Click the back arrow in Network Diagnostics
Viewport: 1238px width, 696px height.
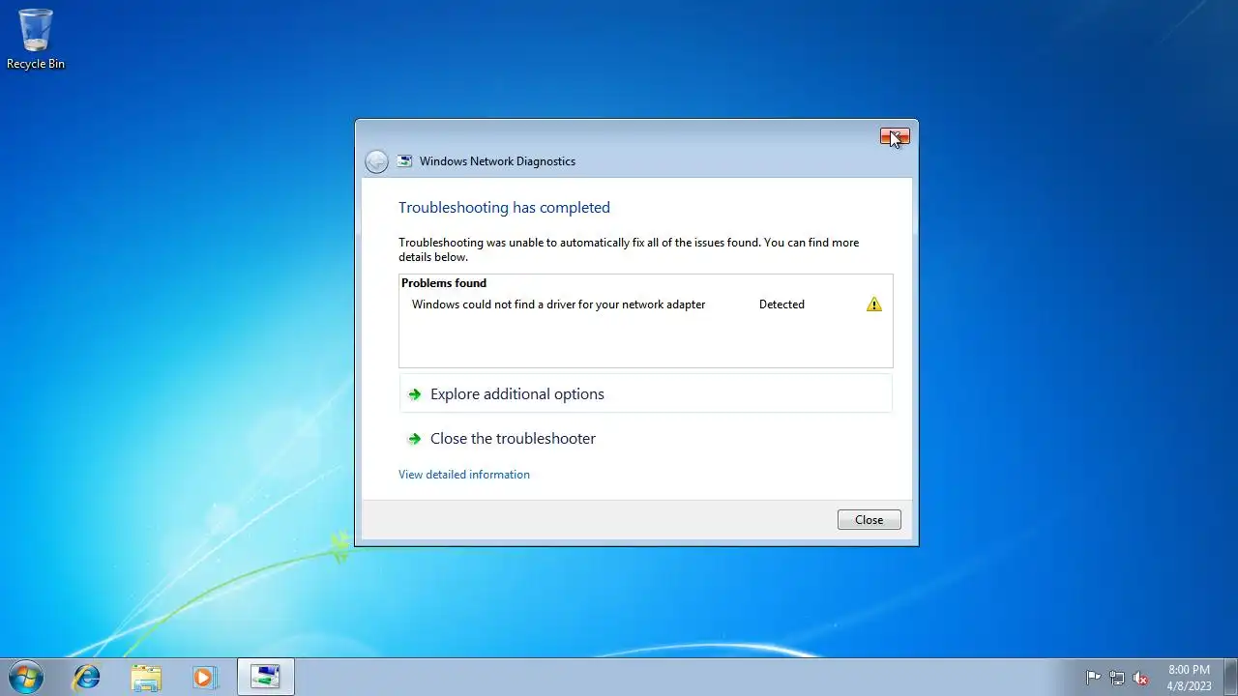(377, 161)
